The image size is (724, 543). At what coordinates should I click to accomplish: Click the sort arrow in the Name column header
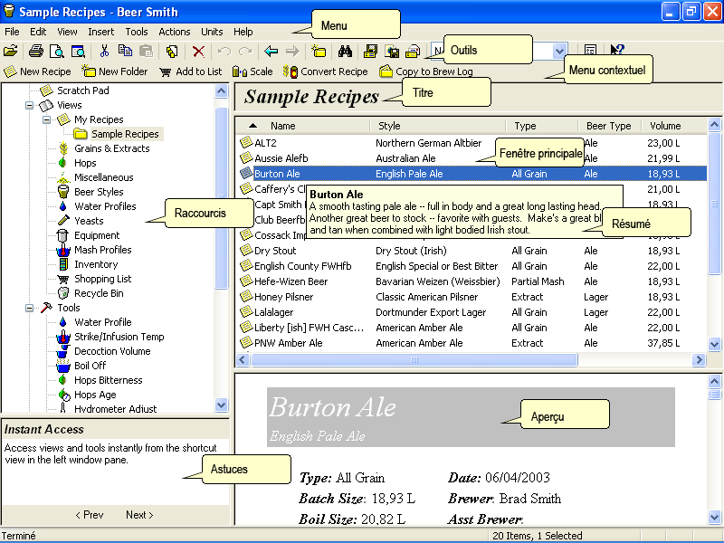[252, 126]
